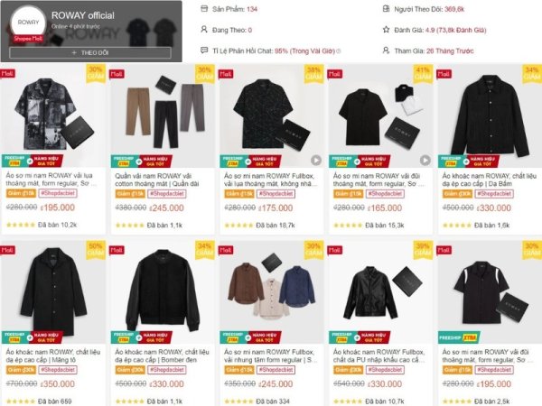
Task: Click the Shopee Mall badge under the logo
Action: [28, 38]
